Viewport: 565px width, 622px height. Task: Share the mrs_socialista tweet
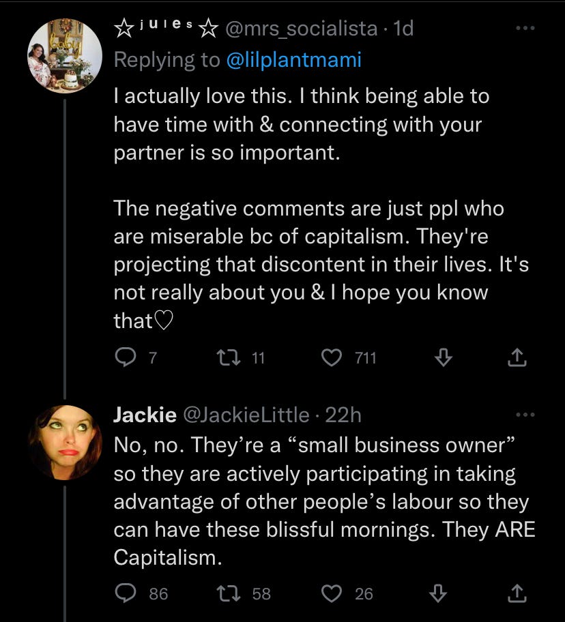(518, 357)
